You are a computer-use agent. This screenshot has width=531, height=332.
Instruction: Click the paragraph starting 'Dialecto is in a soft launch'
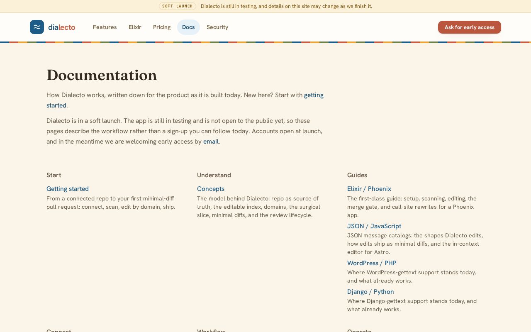(184, 131)
